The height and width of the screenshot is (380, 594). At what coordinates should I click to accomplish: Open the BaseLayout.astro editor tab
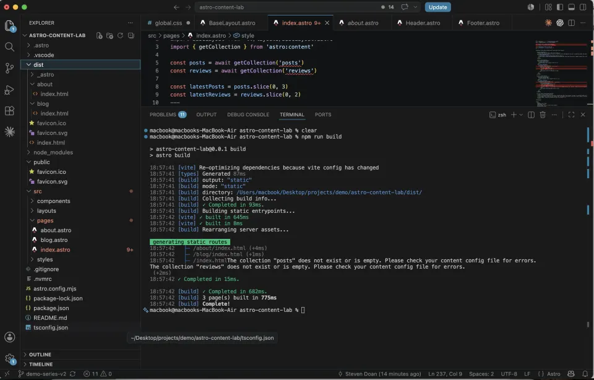pyautogui.click(x=231, y=23)
